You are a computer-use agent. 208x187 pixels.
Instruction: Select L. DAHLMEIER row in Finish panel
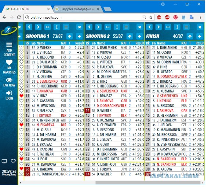point(175,48)
